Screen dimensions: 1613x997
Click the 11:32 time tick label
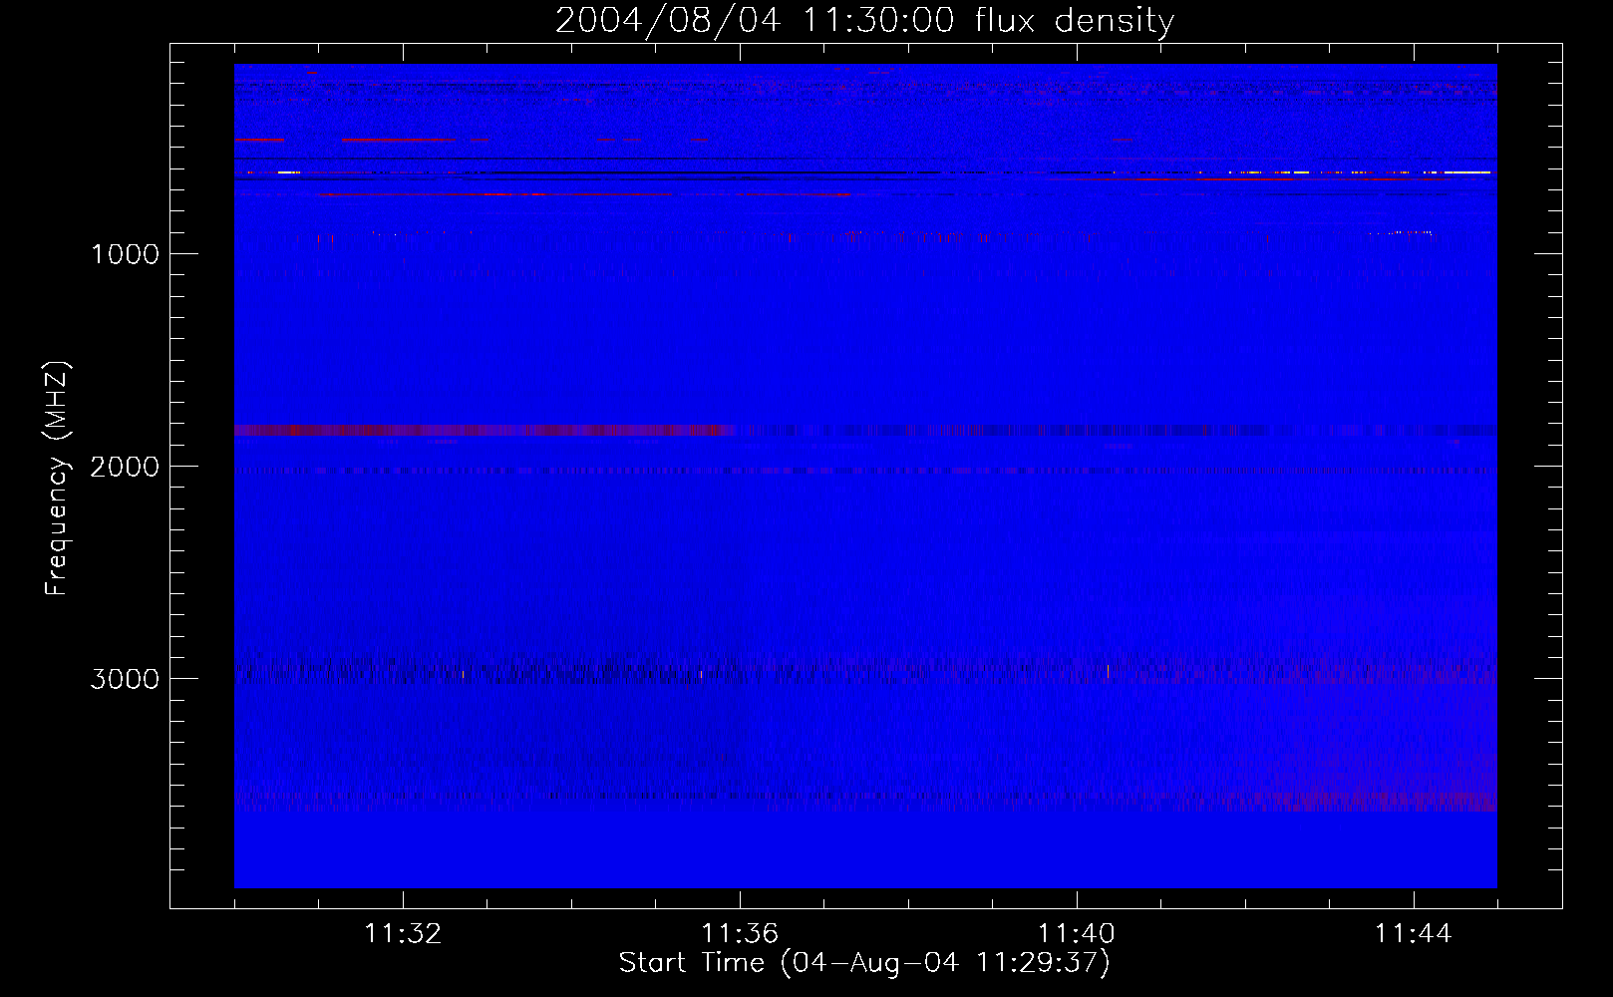point(403,934)
